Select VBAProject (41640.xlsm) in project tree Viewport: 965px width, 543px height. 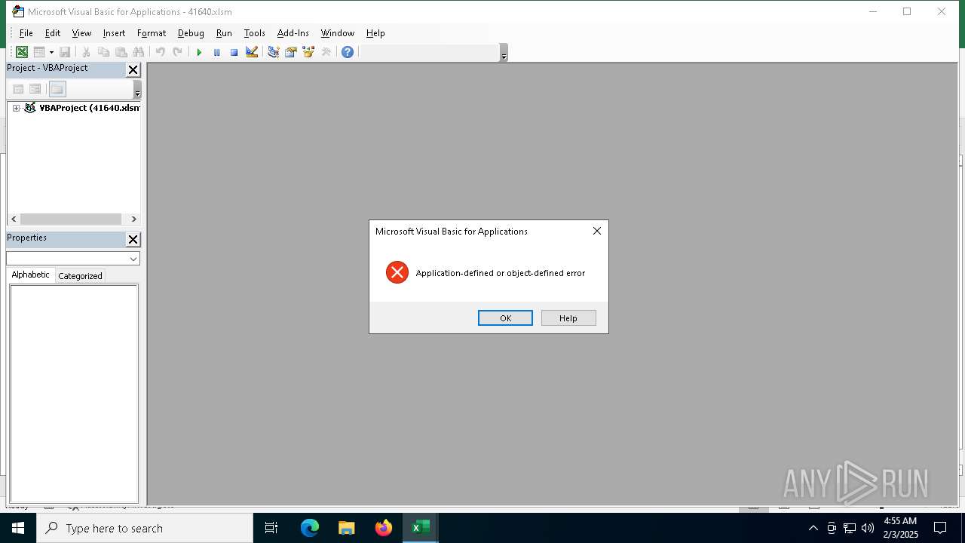tap(89, 108)
